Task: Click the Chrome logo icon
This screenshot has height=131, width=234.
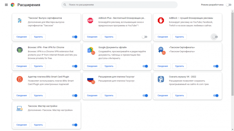Action: point(13,5)
